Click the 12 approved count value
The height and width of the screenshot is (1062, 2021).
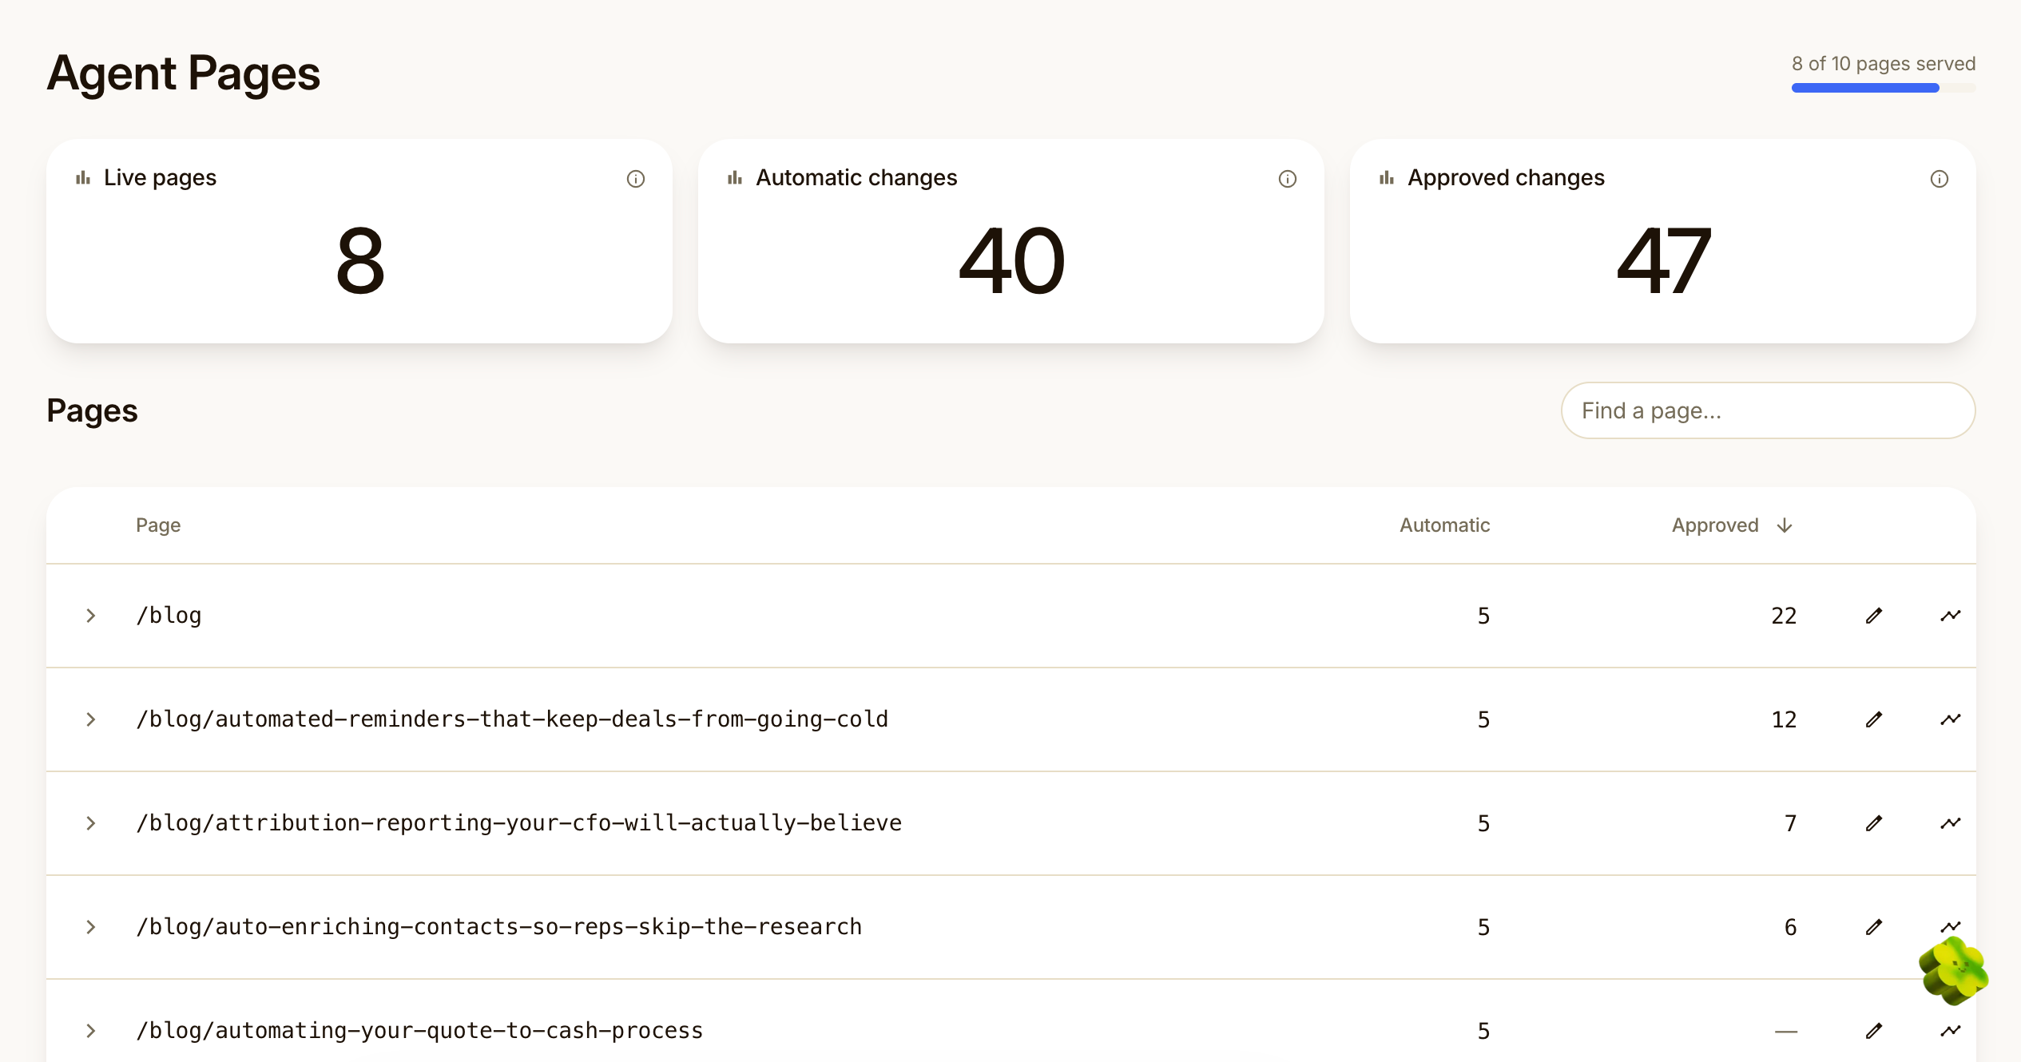[x=1784, y=719]
